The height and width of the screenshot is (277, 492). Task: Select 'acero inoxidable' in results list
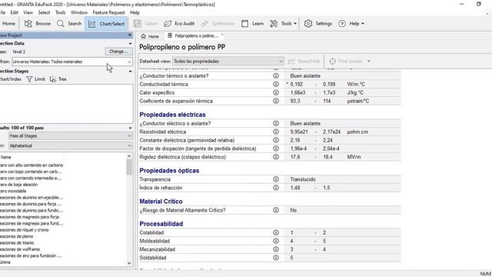tap(13, 191)
